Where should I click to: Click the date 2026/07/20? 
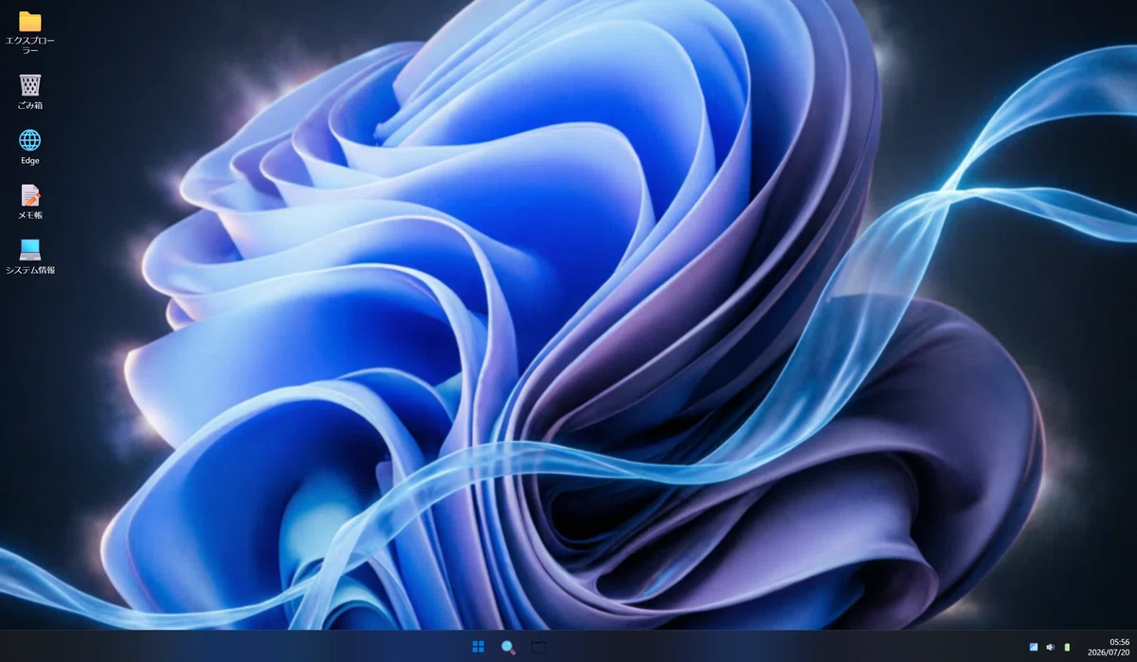coord(1109,653)
